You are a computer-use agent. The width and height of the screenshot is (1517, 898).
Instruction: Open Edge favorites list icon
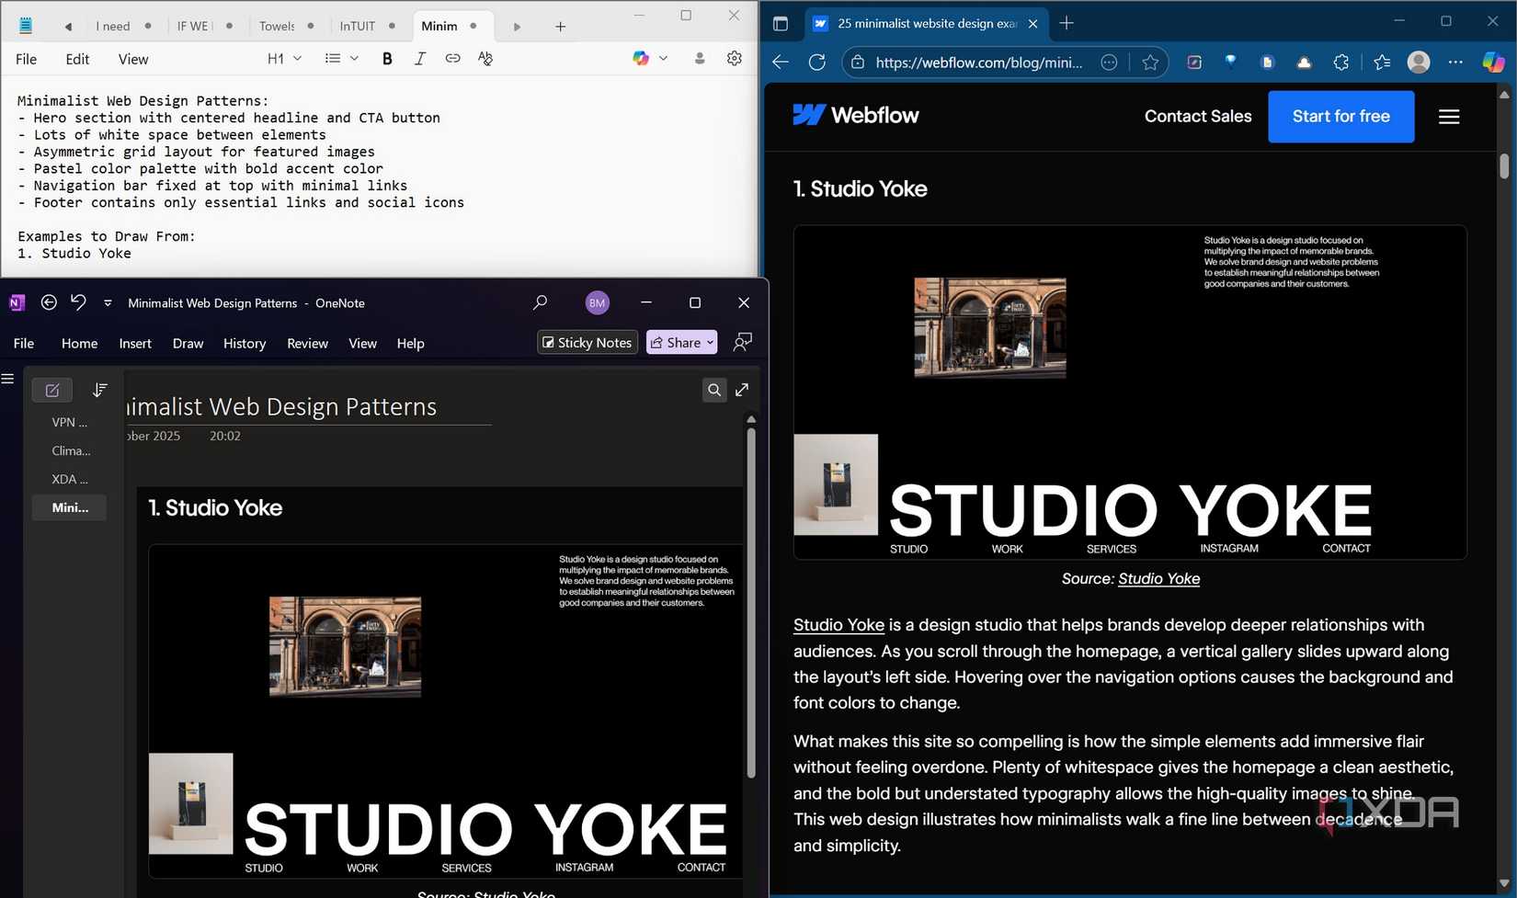[1382, 62]
